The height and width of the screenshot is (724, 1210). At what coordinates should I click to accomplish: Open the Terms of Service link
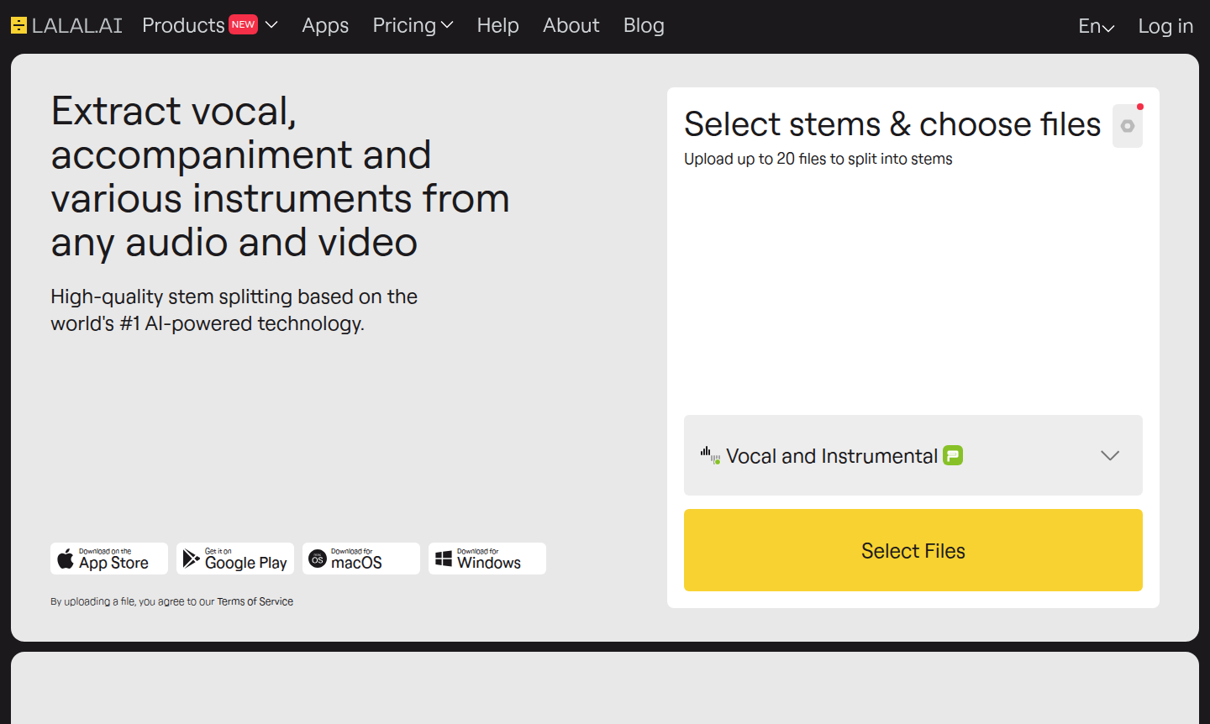point(255,601)
